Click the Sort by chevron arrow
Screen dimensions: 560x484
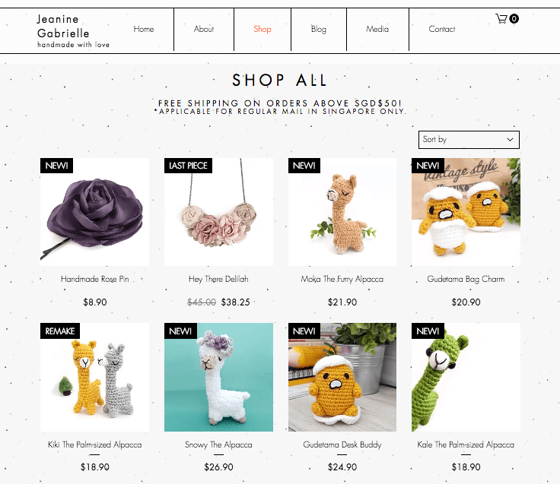[510, 140]
